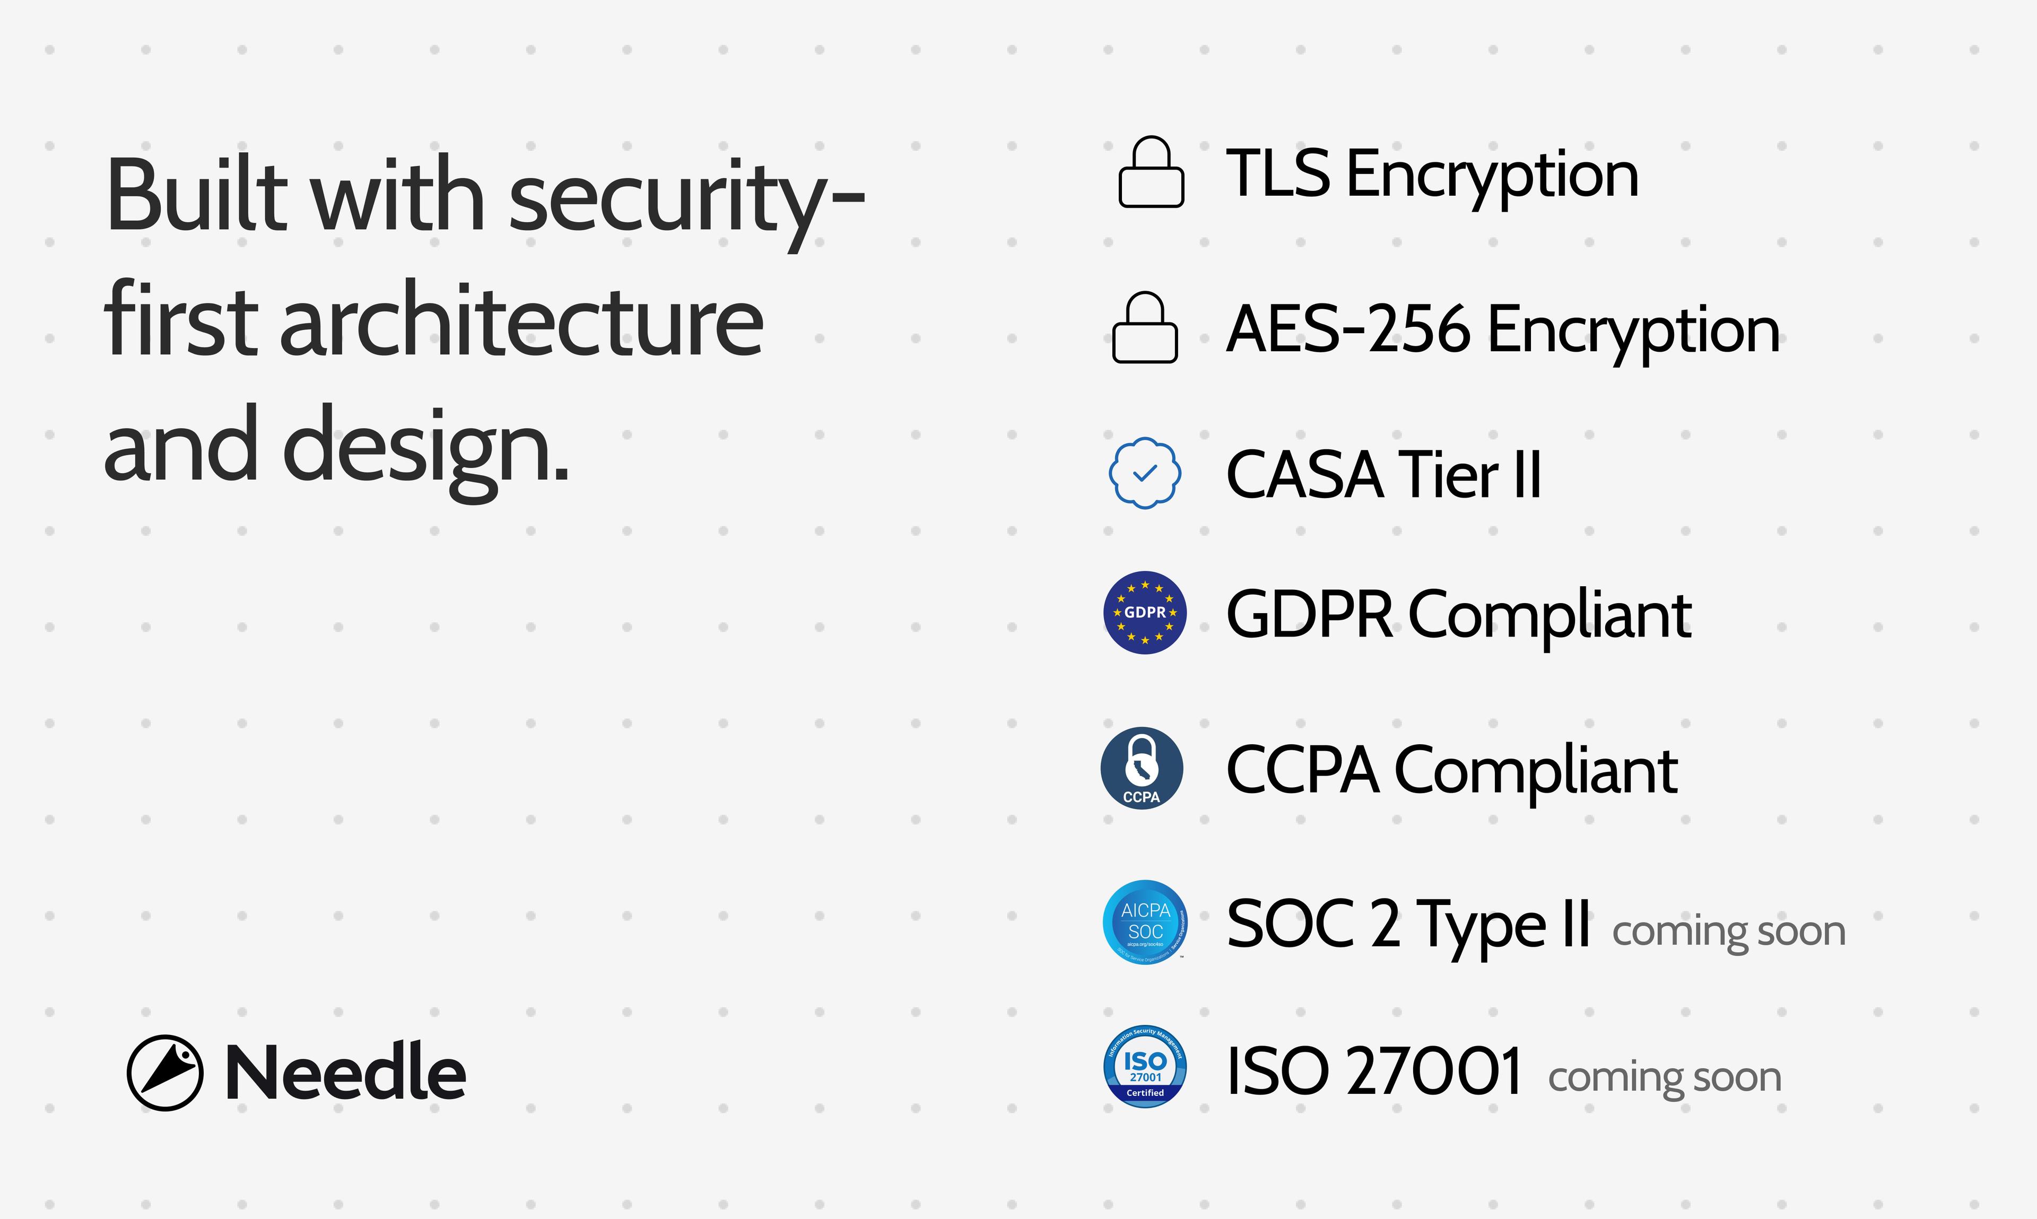The height and width of the screenshot is (1219, 2037).
Task: Select the CCPA lock badge icon
Action: tap(1142, 768)
